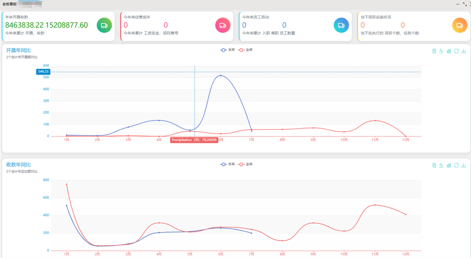
Task: Click the 老板看板 window title
Action: tap(9, 4)
